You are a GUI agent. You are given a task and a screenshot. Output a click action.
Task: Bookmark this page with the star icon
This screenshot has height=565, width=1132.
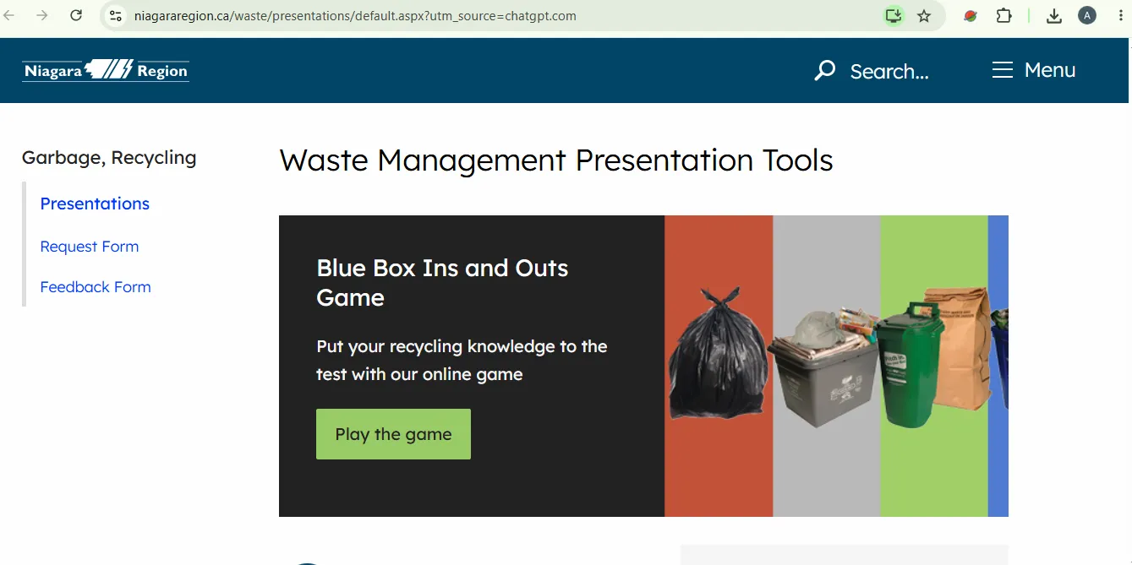(x=924, y=15)
